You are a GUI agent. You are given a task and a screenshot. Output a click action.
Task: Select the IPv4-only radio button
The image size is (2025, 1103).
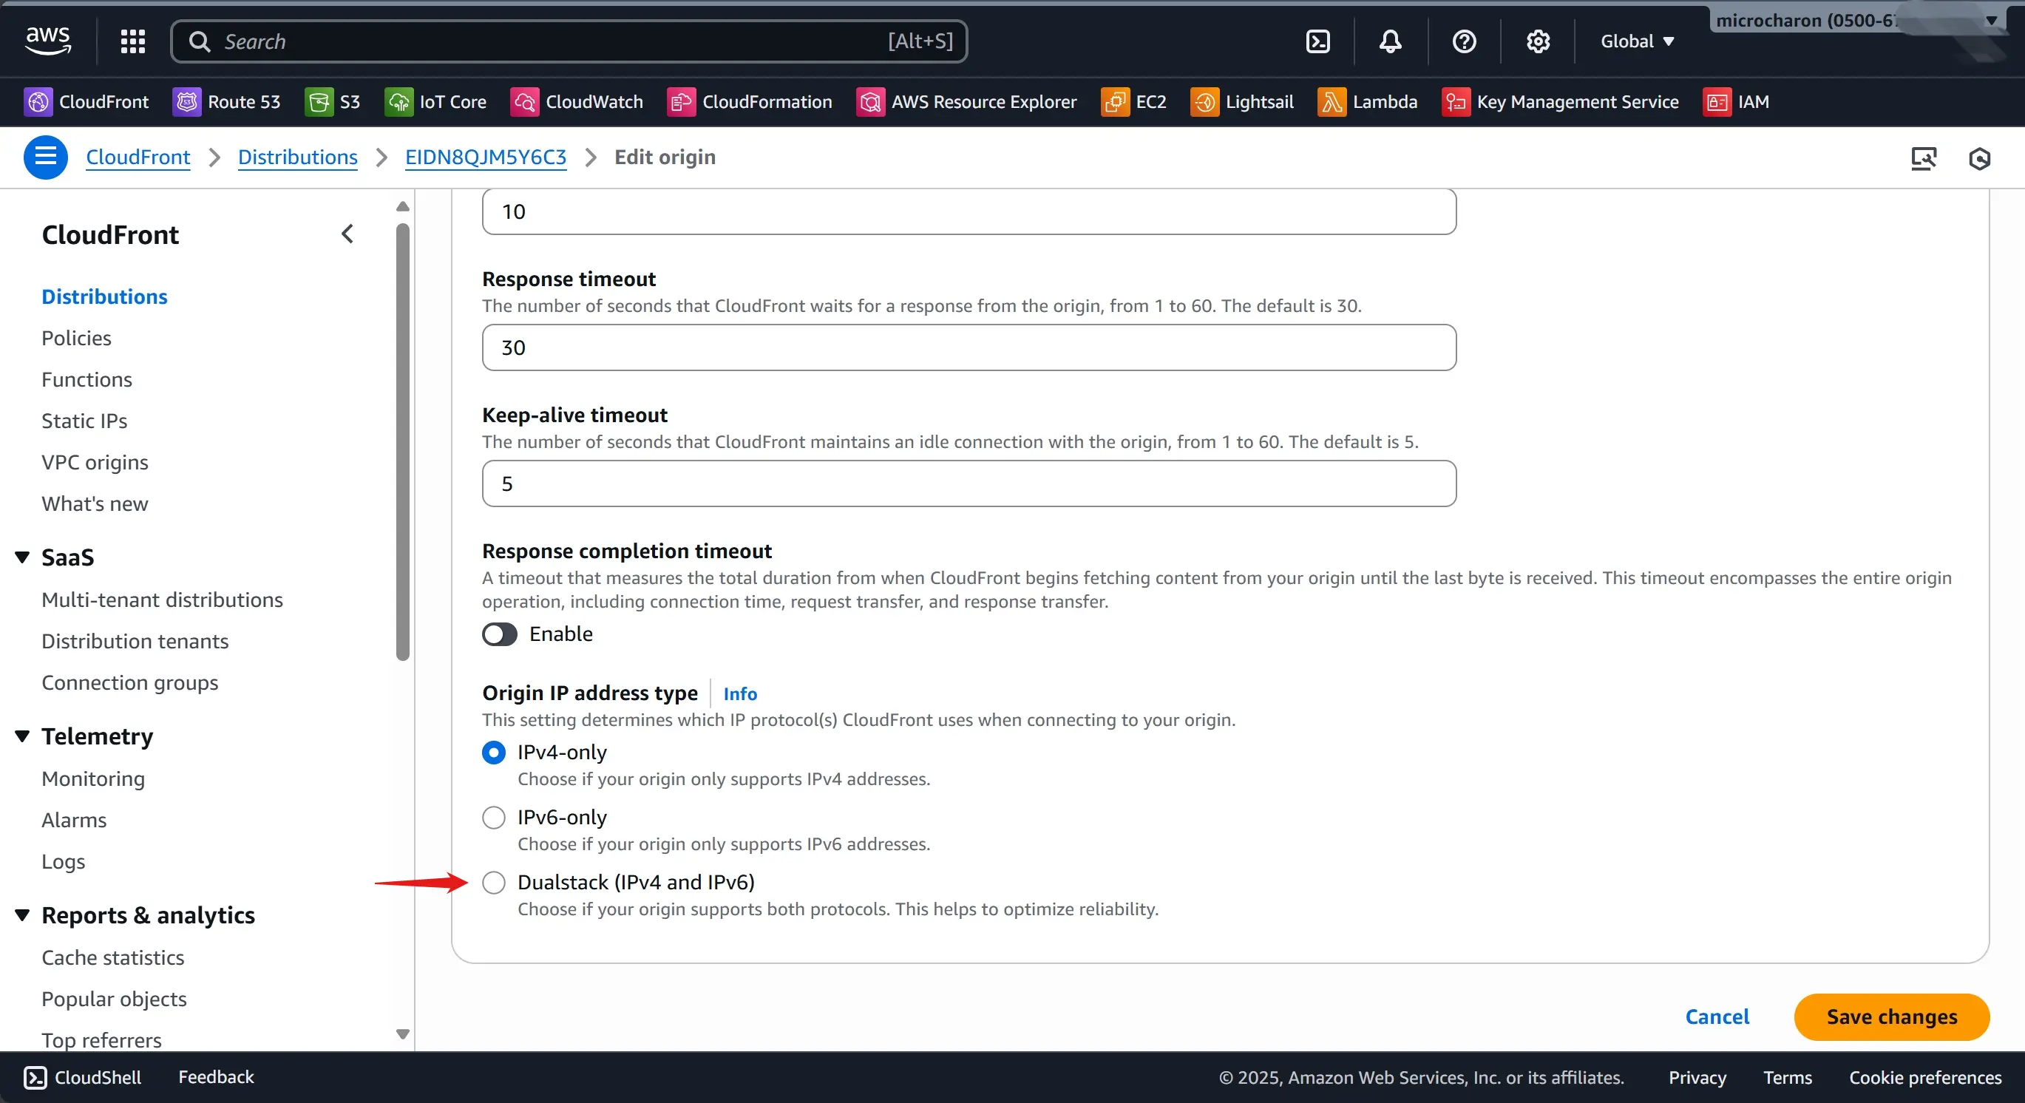[494, 753]
